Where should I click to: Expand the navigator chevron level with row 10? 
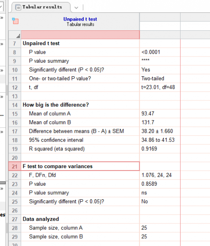(2, 70)
